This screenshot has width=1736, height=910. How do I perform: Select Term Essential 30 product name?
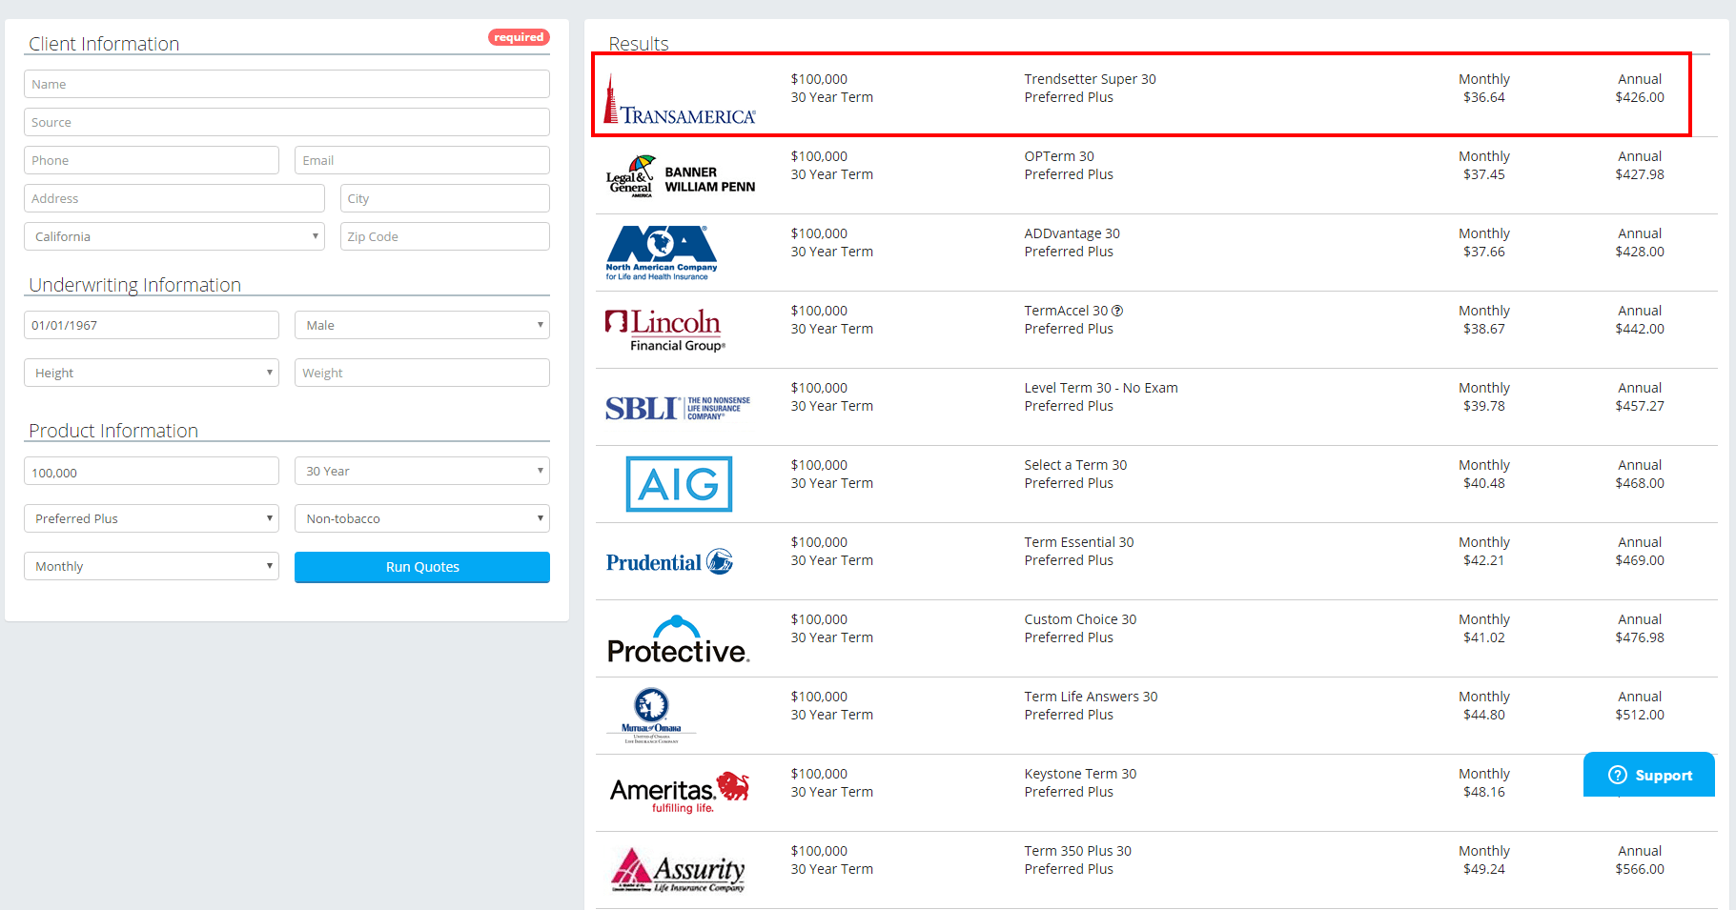[x=1079, y=542]
